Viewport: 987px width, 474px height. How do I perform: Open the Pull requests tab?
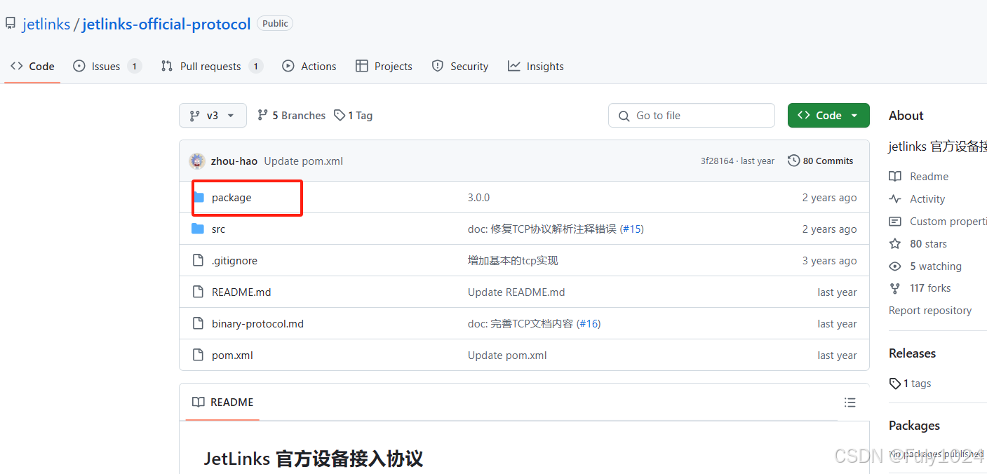211,66
